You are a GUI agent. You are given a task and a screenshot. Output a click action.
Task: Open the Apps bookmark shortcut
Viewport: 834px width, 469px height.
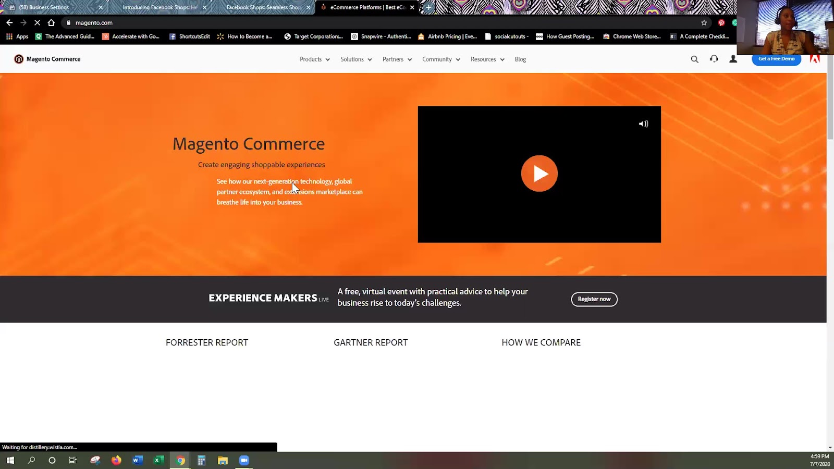point(17,36)
